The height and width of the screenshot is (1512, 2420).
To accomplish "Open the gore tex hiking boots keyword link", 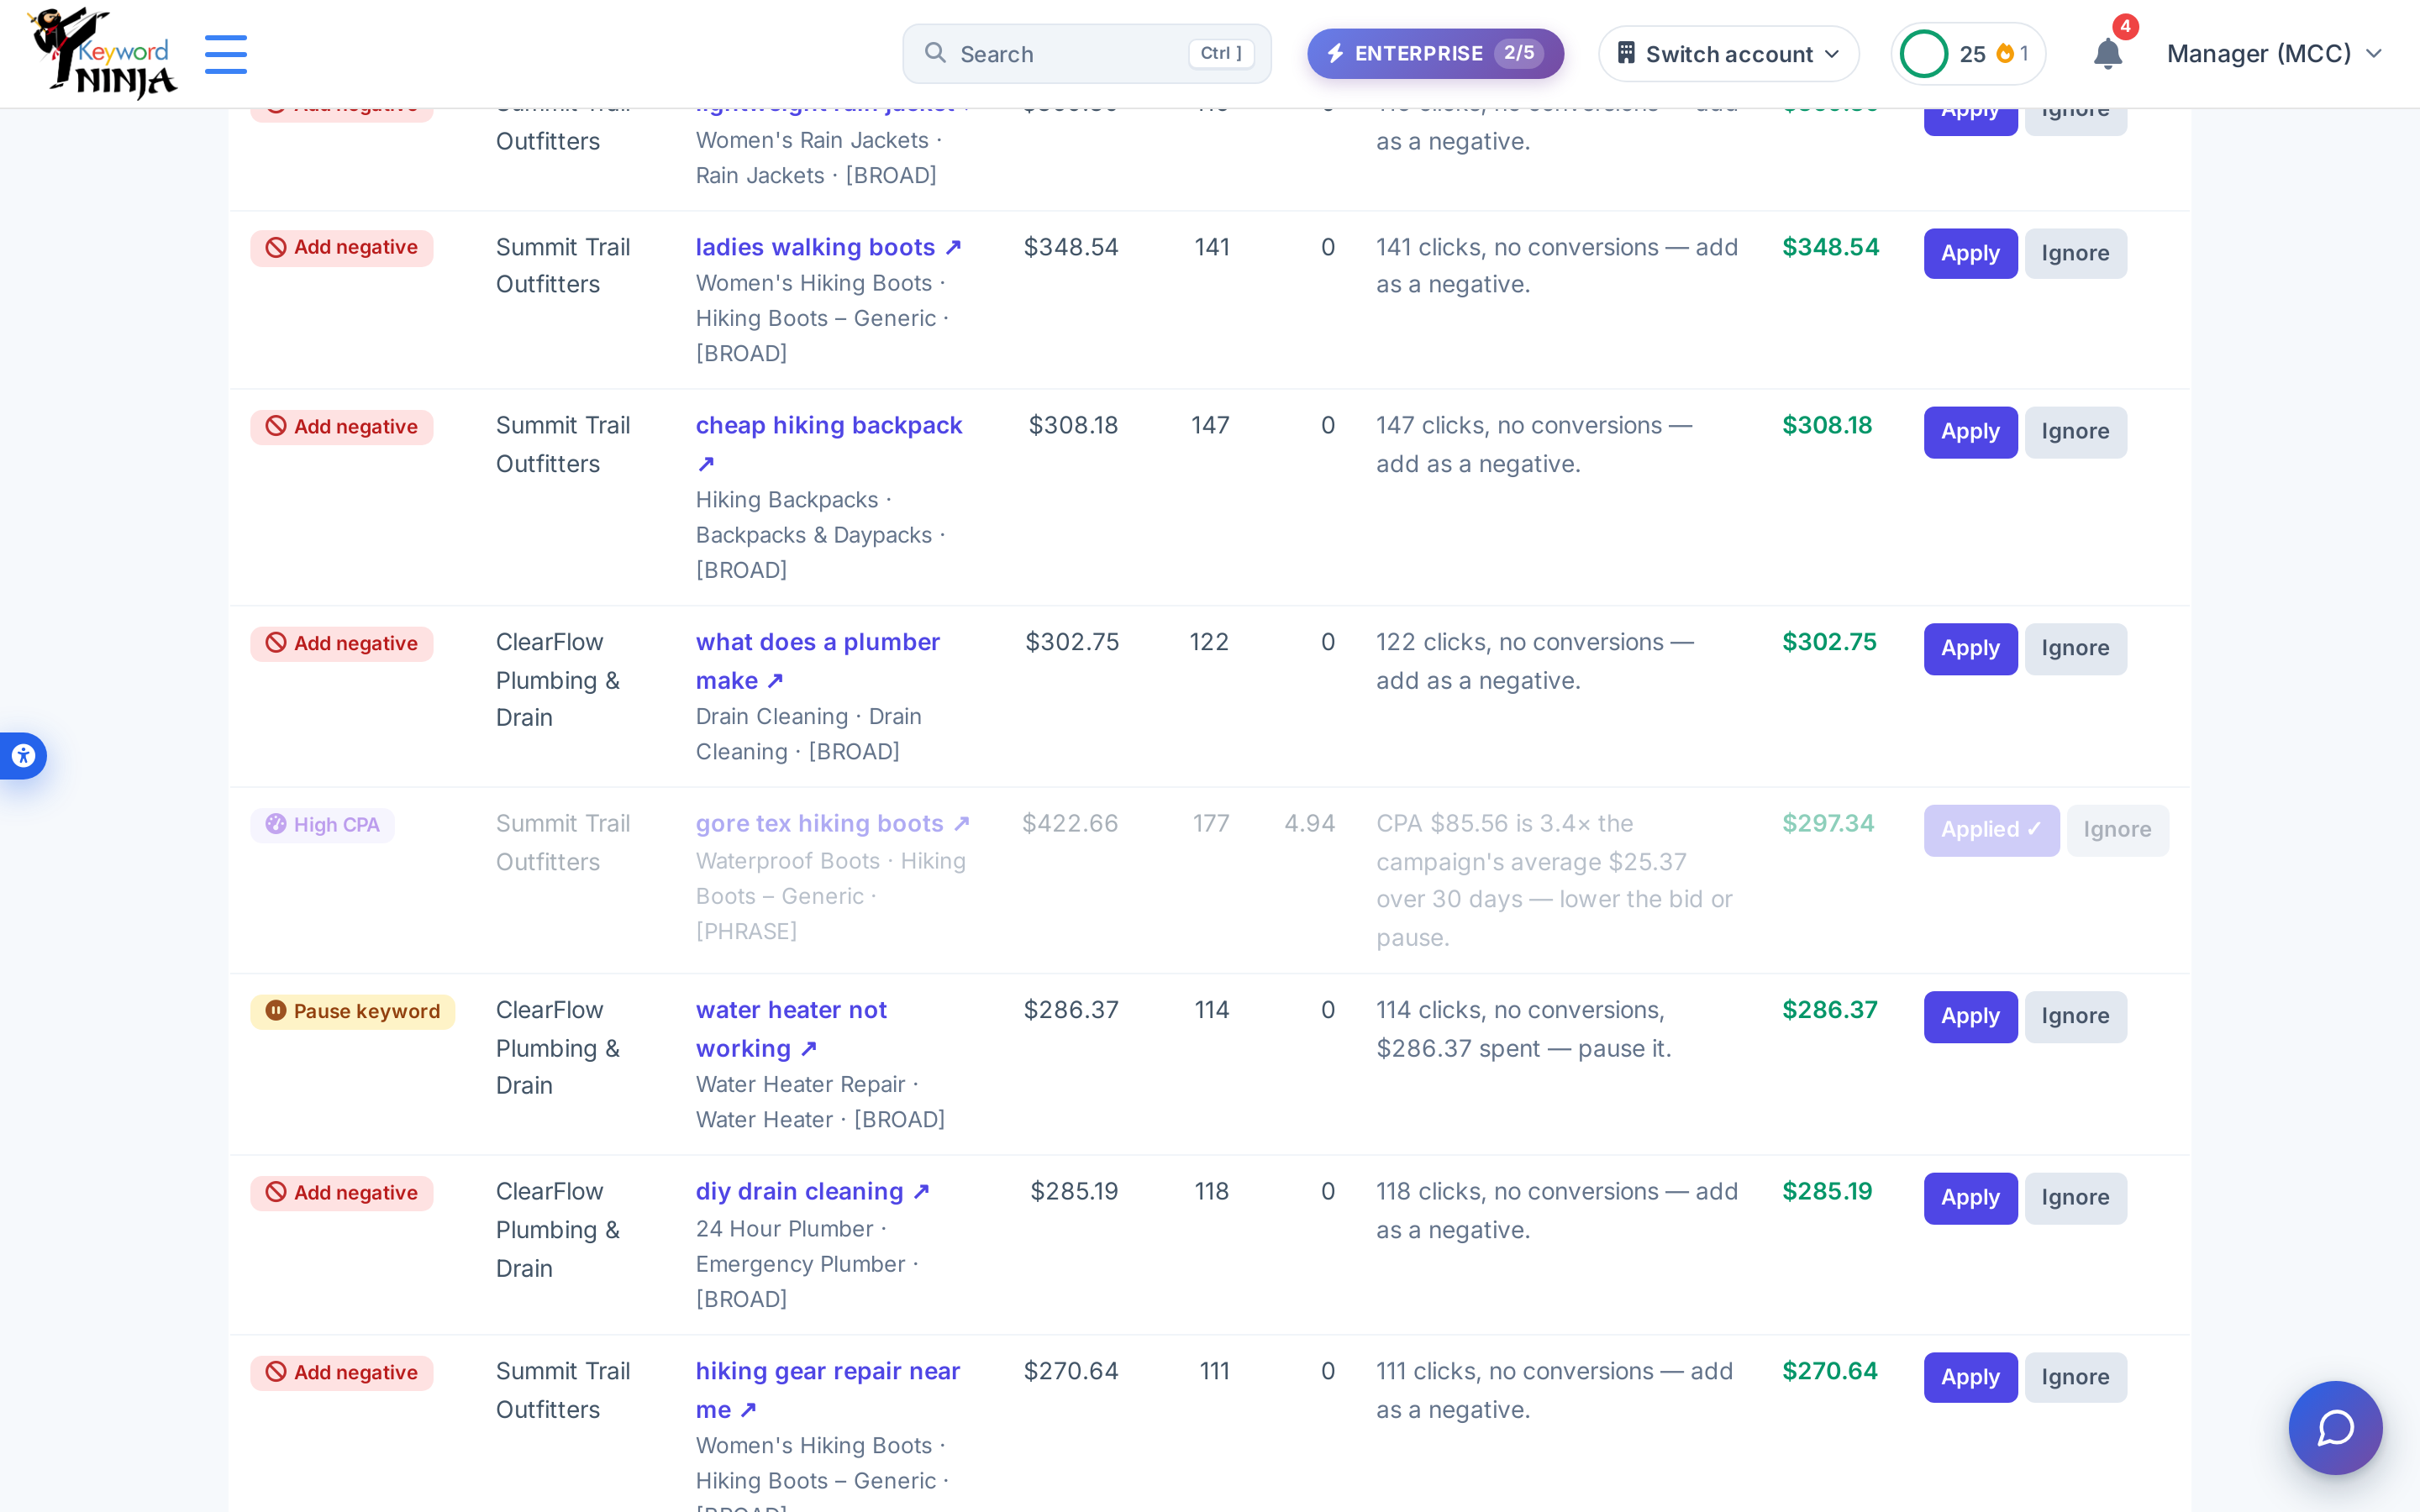I will pyautogui.click(x=832, y=824).
